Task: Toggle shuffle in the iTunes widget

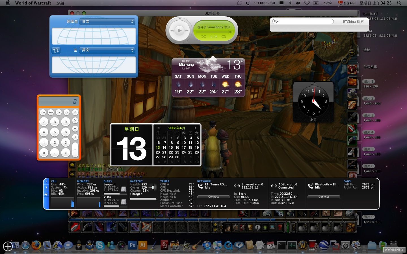Action: pos(204,37)
